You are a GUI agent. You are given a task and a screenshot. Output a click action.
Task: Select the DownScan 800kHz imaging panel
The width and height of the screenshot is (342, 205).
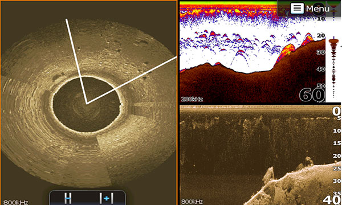[260, 155]
